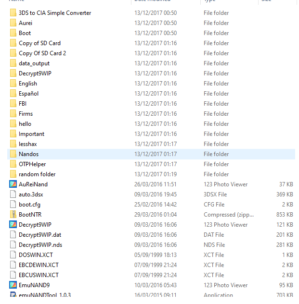The width and height of the screenshot is (299, 304).
Task: Click the 'DAT File' type cell
Action: 214,235
